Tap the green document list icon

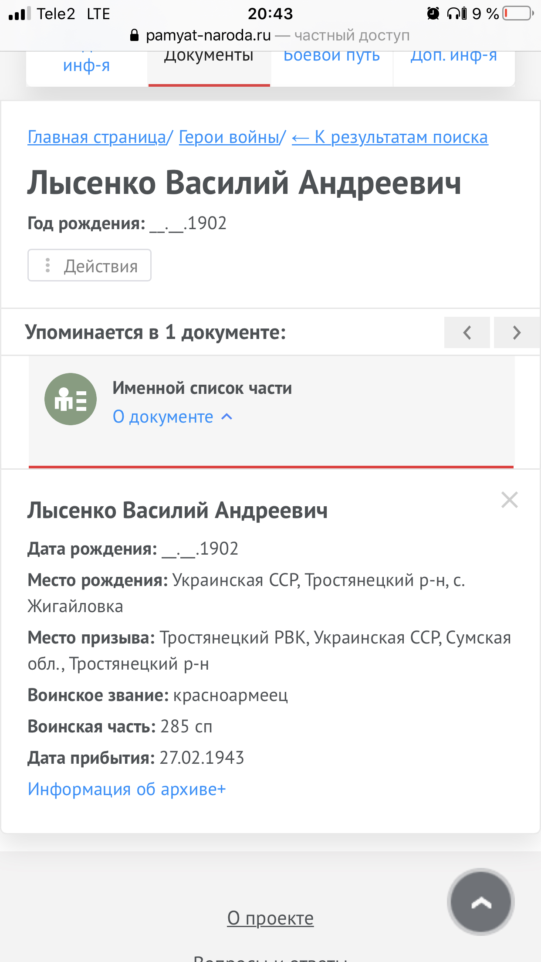71,399
